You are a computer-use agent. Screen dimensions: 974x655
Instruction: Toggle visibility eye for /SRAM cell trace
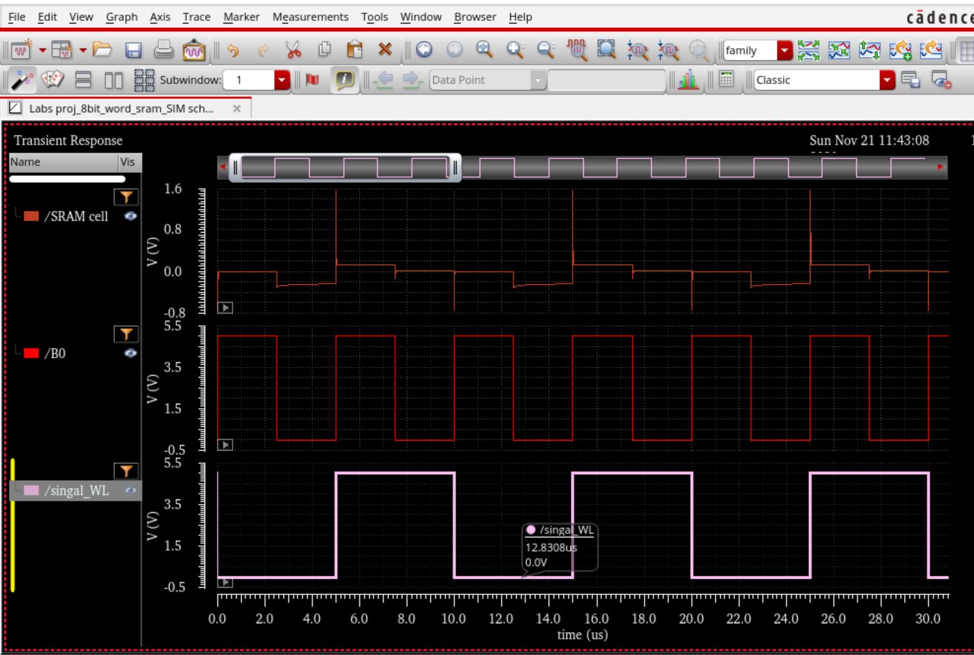tap(130, 216)
